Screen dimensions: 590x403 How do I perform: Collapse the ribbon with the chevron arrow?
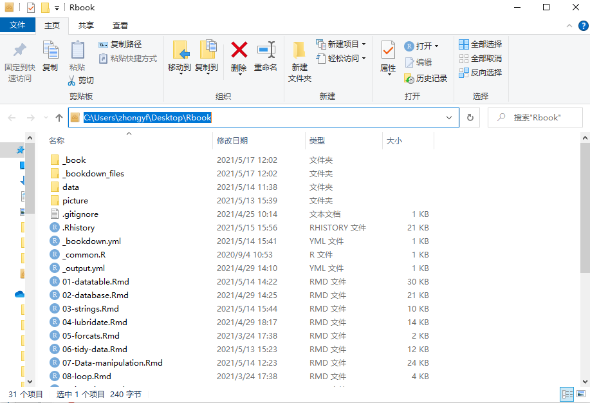click(x=569, y=26)
